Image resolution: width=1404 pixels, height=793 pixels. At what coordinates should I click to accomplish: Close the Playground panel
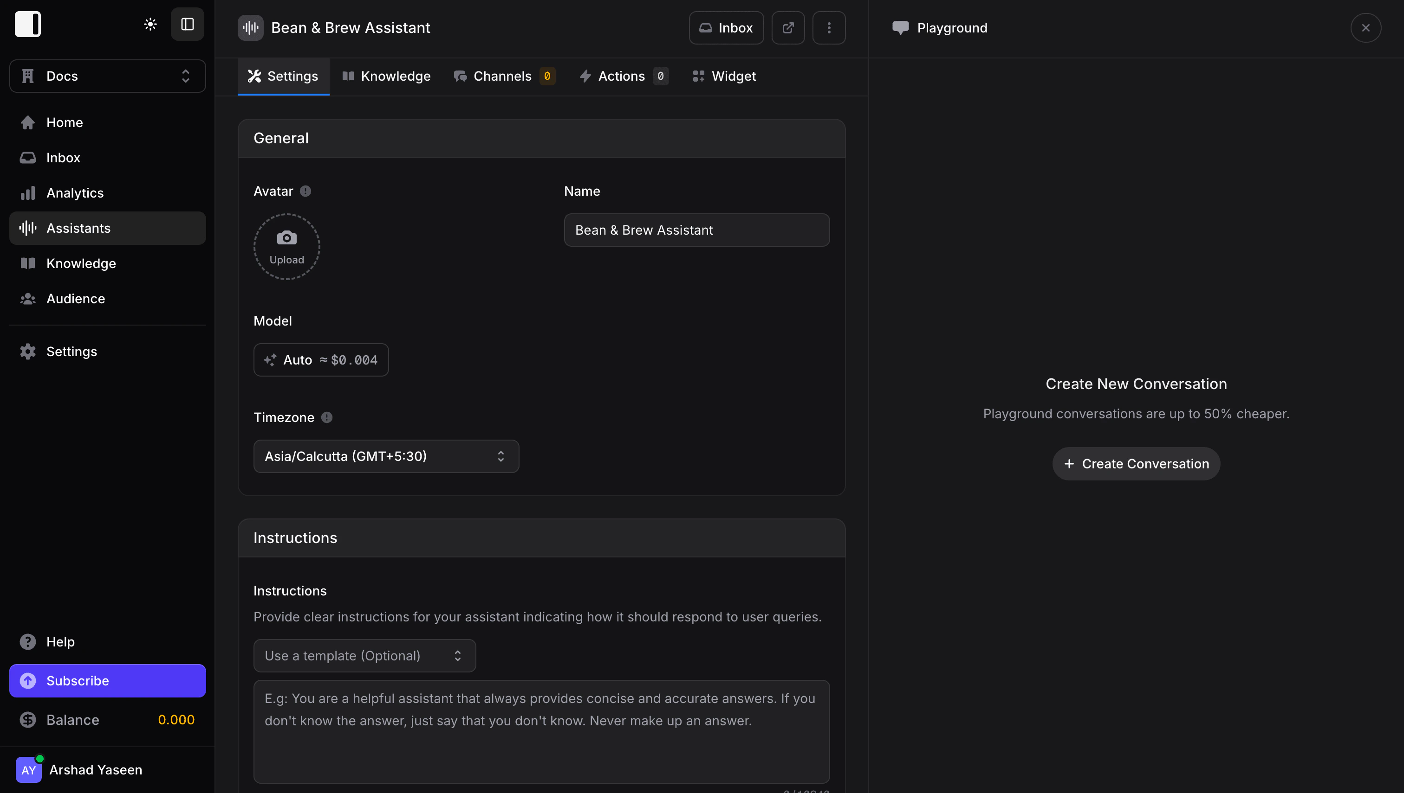tap(1365, 27)
